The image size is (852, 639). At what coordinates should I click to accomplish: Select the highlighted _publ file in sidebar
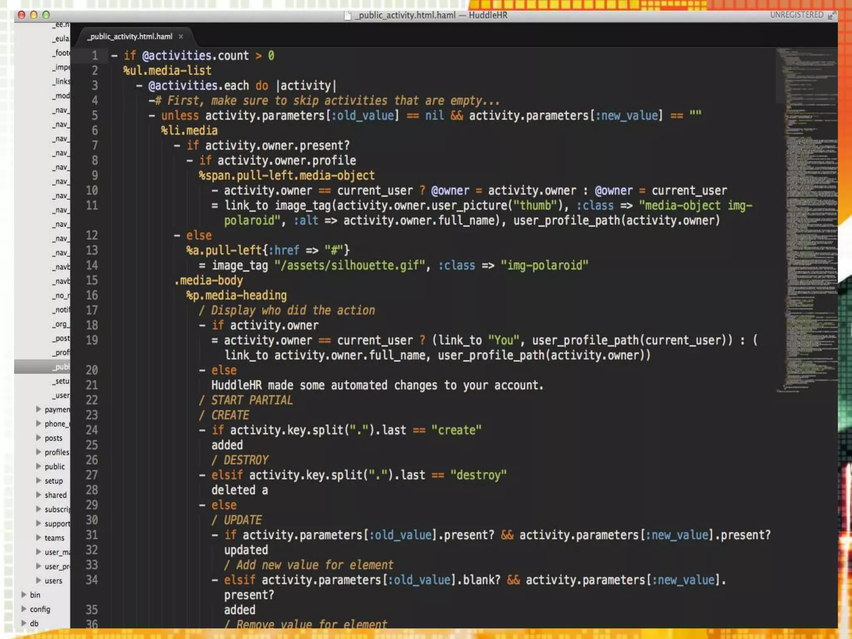[x=62, y=367]
